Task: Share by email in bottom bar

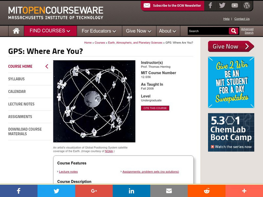Action: tap(169, 191)
